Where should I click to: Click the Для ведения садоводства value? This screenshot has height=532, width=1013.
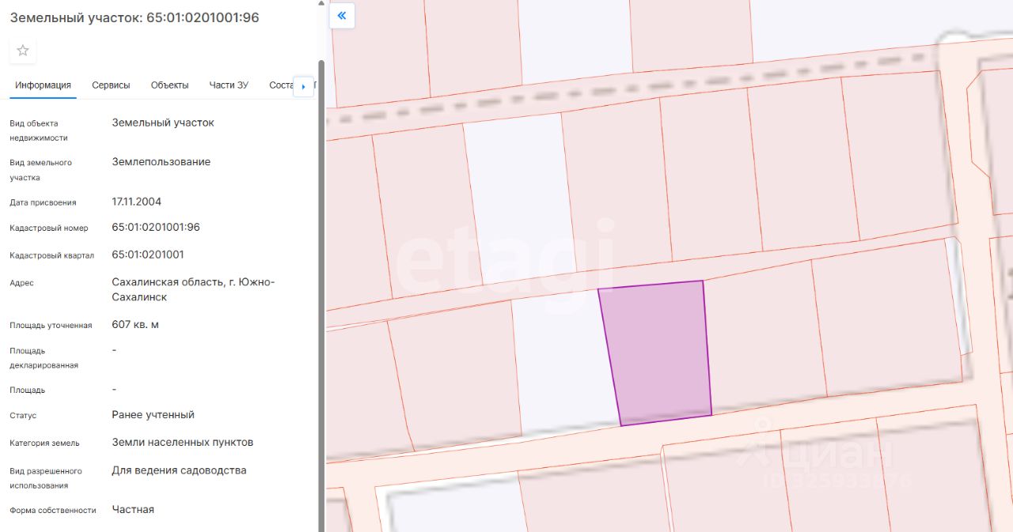click(179, 470)
